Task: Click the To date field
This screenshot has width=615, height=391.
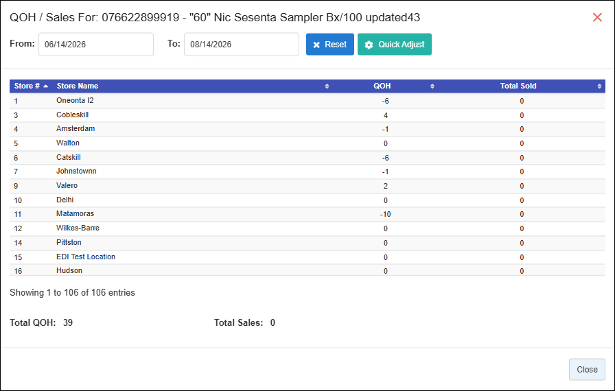Action: pos(242,45)
